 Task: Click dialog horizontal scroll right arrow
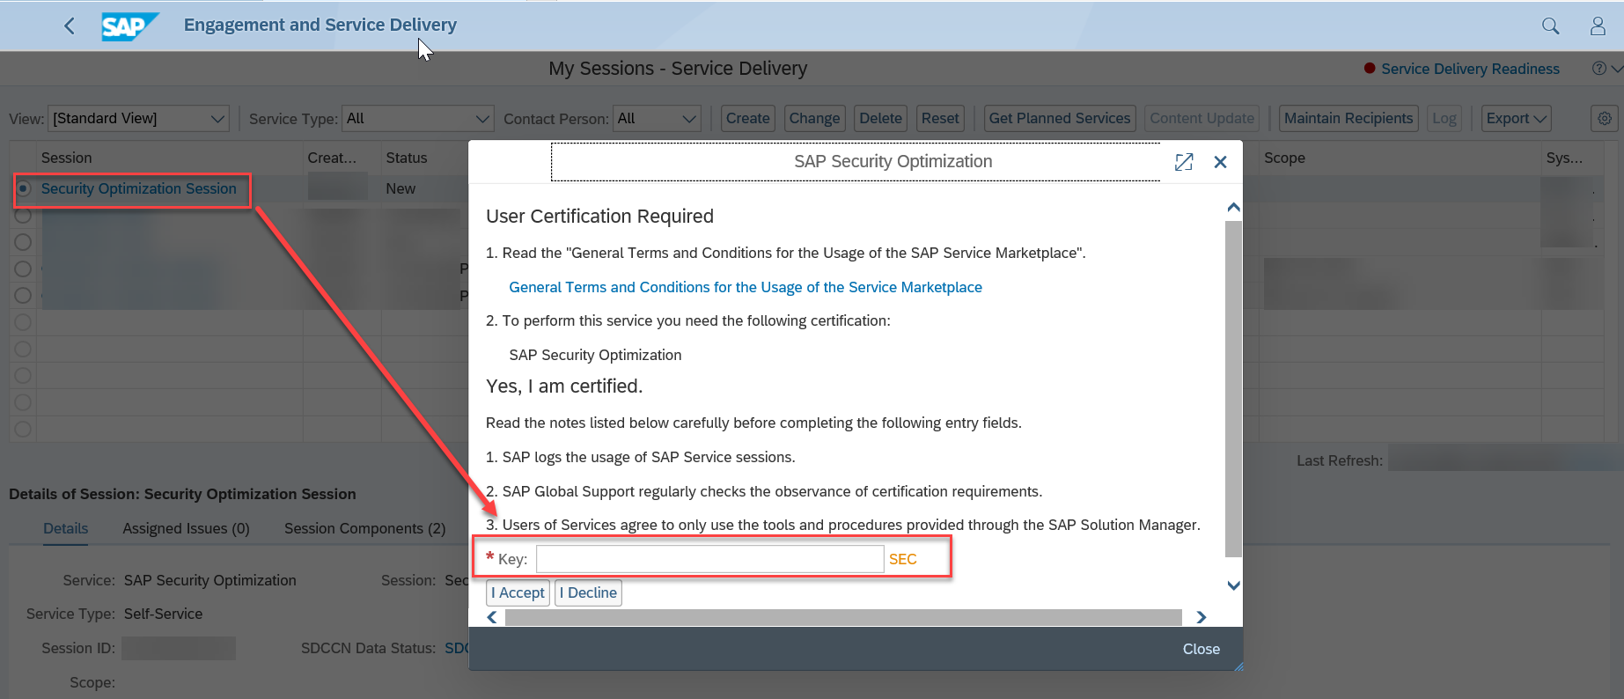(x=1201, y=617)
